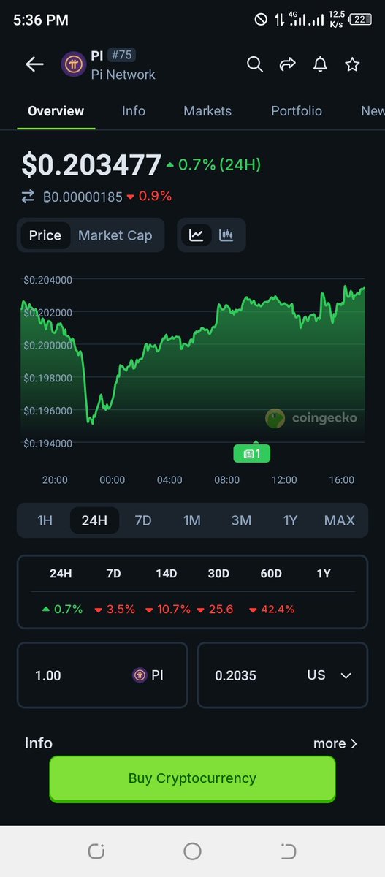This screenshot has height=877, width=385.
Task: Tap the Buy Cryptocurrency button
Action: (192, 778)
